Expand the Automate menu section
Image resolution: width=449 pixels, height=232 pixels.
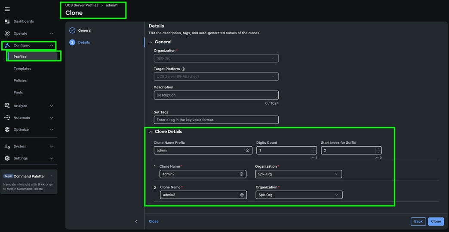click(x=52, y=118)
